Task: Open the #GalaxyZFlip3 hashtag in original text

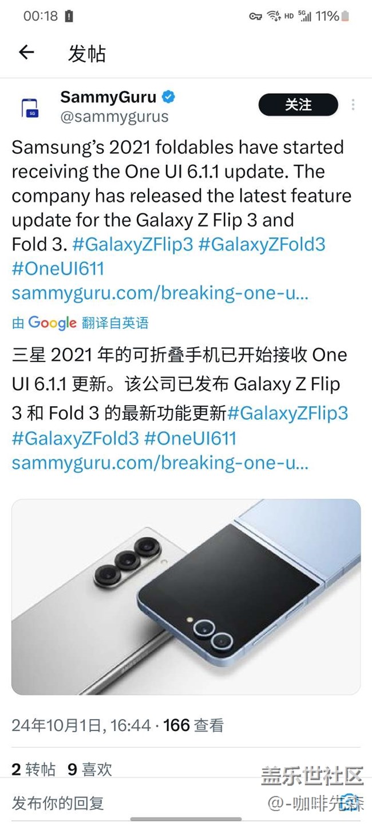Action: click(132, 244)
